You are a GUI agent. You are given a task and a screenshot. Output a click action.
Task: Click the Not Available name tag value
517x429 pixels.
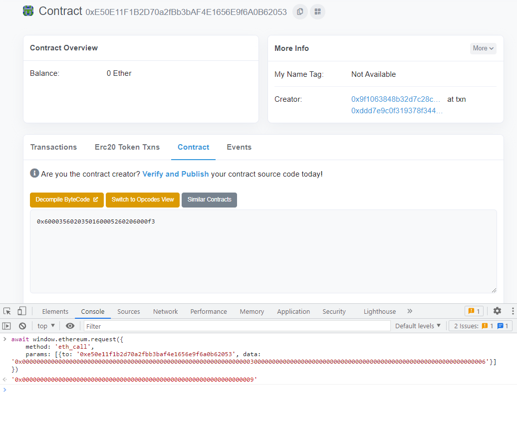click(374, 74)
